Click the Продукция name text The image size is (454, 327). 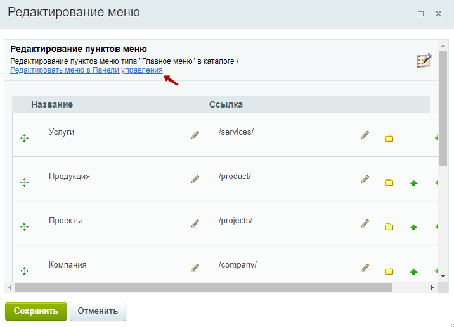[x=69, y=176]
